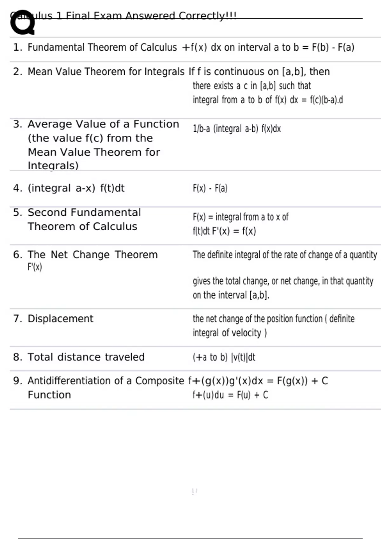Click the '1/b-a (integral a-b) f(x)dx' answer
This screenshot has height=539, width=381.
(x=237, y=129)
